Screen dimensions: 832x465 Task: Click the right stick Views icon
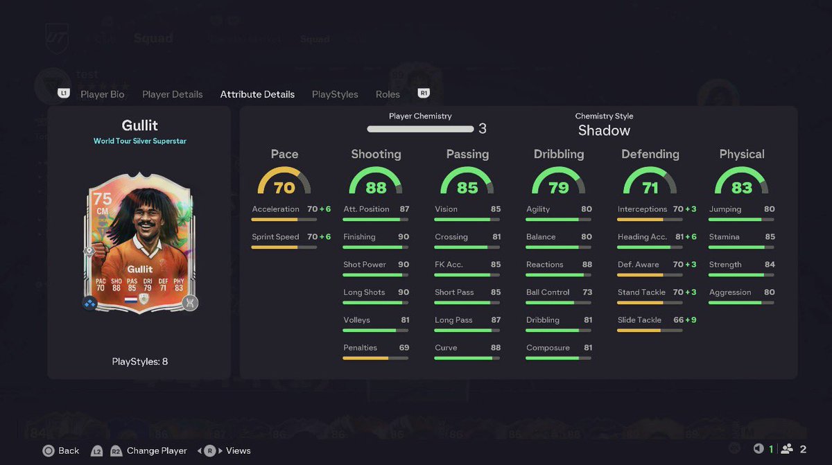(210, 450)
